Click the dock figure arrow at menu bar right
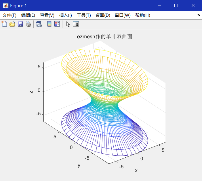Screen dimensions: 202x181 199,15
